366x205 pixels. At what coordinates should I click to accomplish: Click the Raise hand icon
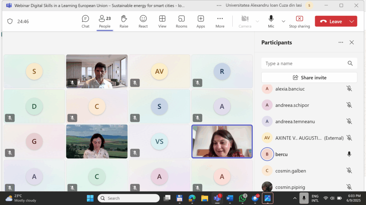coord(124,21)
